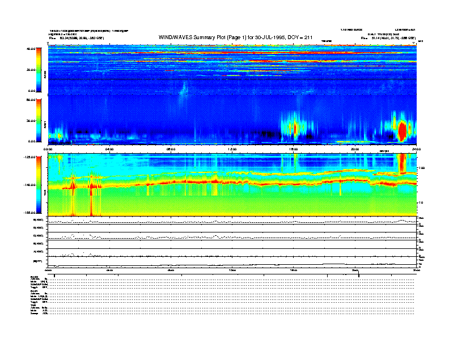Click the 12:00 label under the line plots
The height and width of the screenshot is (347, 449).
tap(232, 270)
